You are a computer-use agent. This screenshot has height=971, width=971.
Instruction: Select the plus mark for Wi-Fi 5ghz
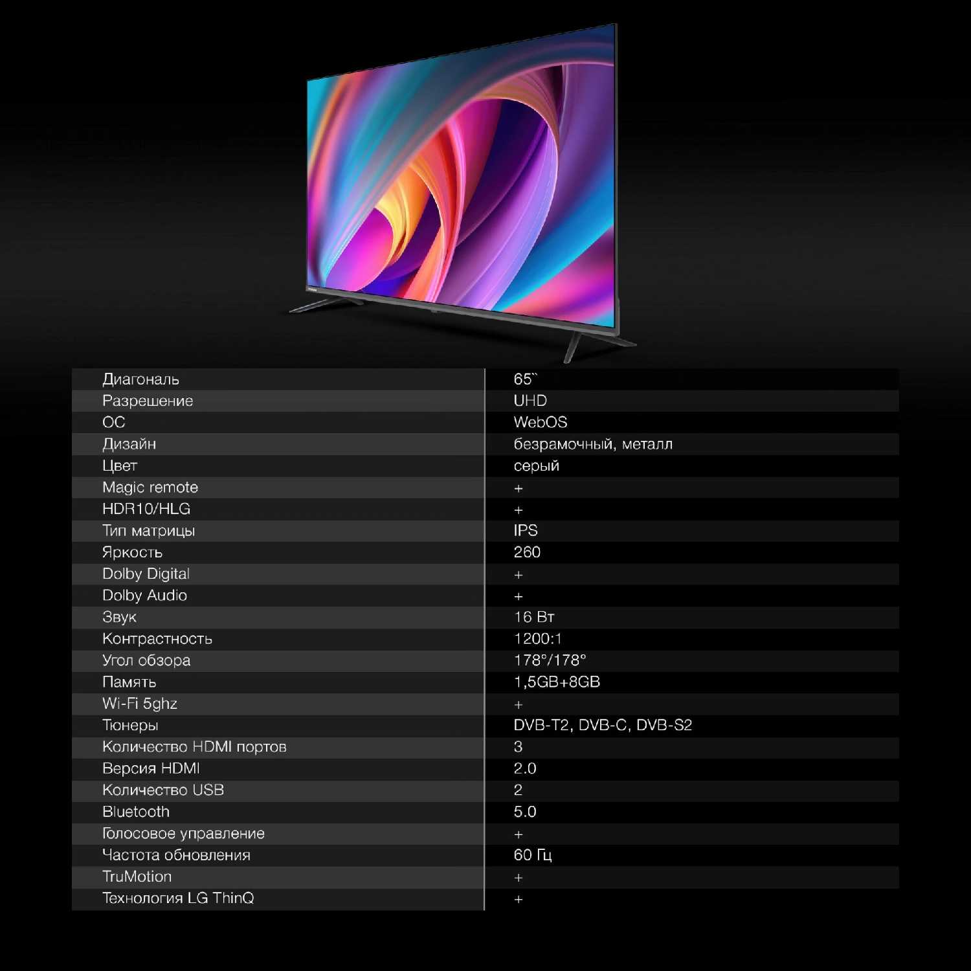coord(518,704)
